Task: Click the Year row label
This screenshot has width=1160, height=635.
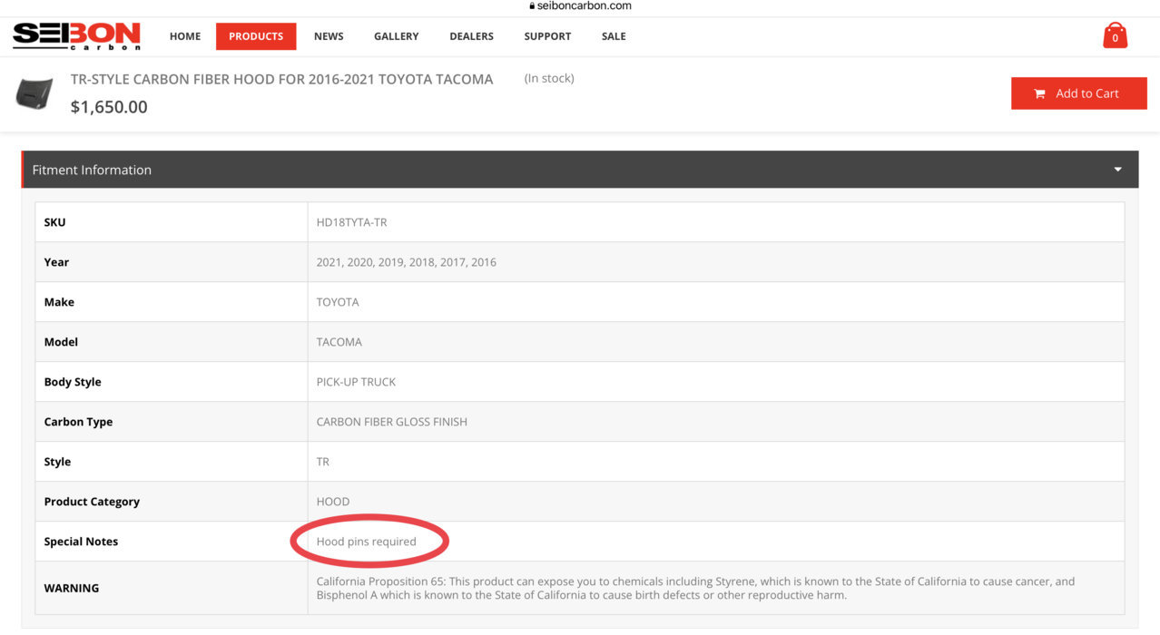Action: [x=56, y=262]
